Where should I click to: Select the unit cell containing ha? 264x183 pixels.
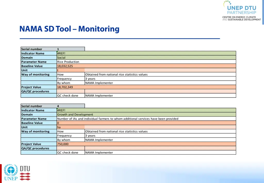tap(71, 127)
